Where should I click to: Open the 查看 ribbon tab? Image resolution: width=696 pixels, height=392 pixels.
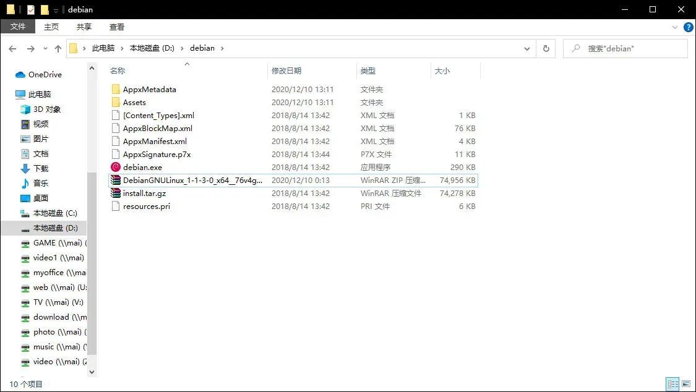117,27
